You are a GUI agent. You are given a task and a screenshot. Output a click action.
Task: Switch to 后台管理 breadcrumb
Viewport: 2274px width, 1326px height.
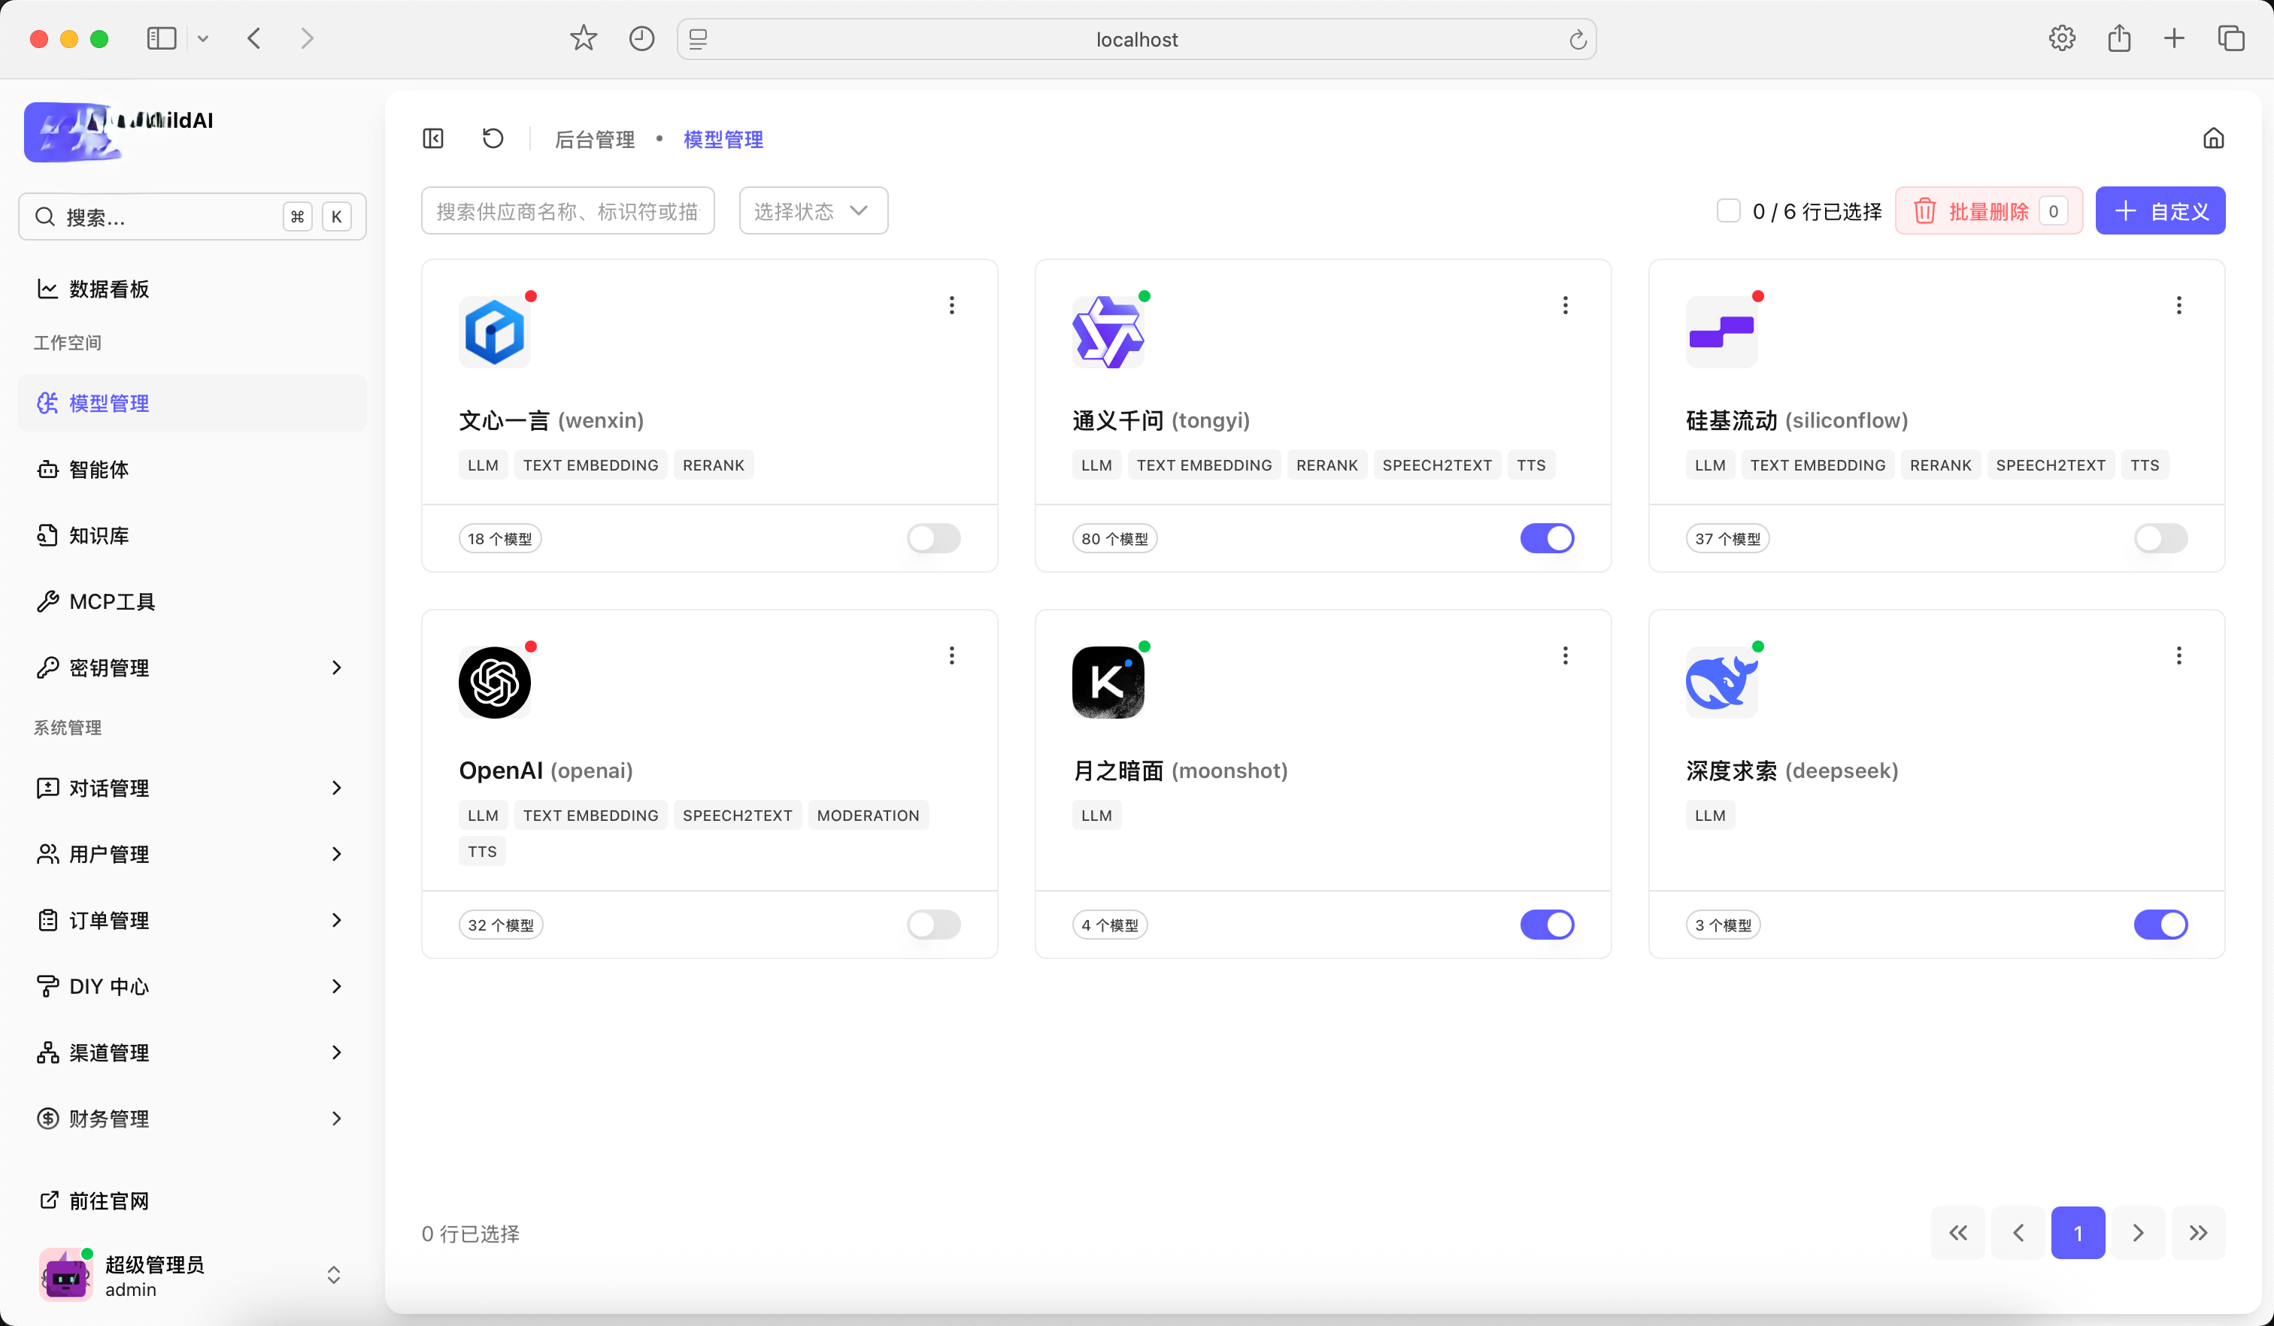(x=595, y=139)
